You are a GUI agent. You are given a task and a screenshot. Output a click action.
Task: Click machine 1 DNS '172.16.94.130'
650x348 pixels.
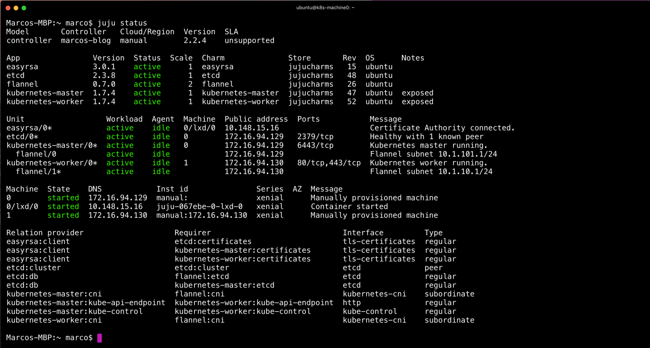tap(118, 215)
